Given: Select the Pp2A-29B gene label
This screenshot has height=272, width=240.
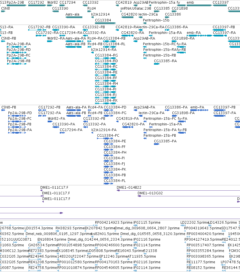Looking at the screenshot, I should [15, 3].
